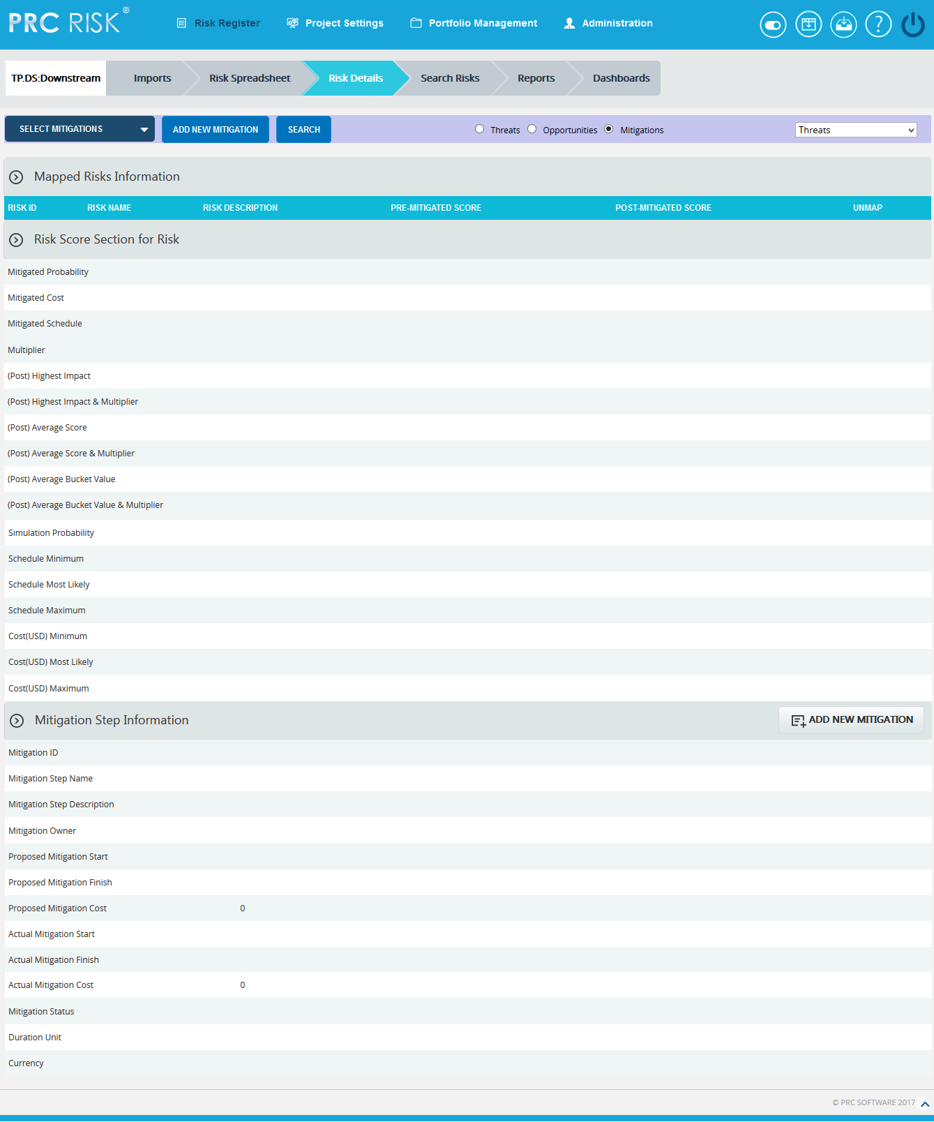934x1122 pixels.
Task: Select the Mitigations radio button
Action: tap(608, 129)
